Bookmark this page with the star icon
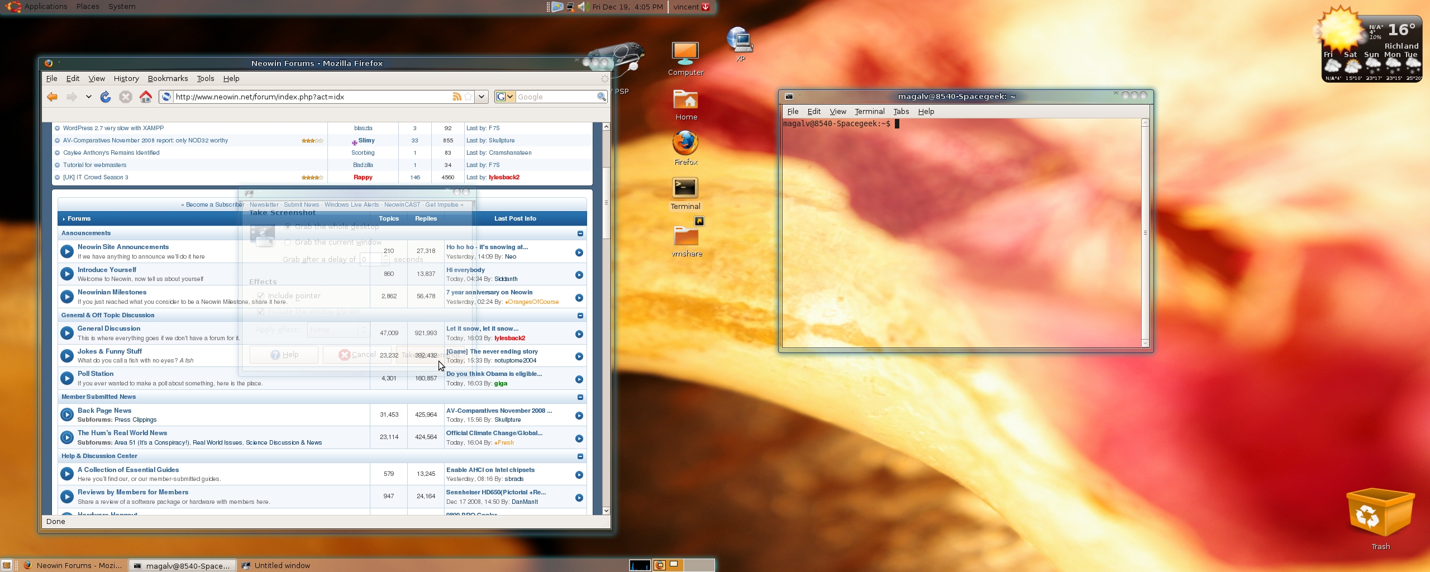This screenshot has height=572, width=1430. click(468, 97)
